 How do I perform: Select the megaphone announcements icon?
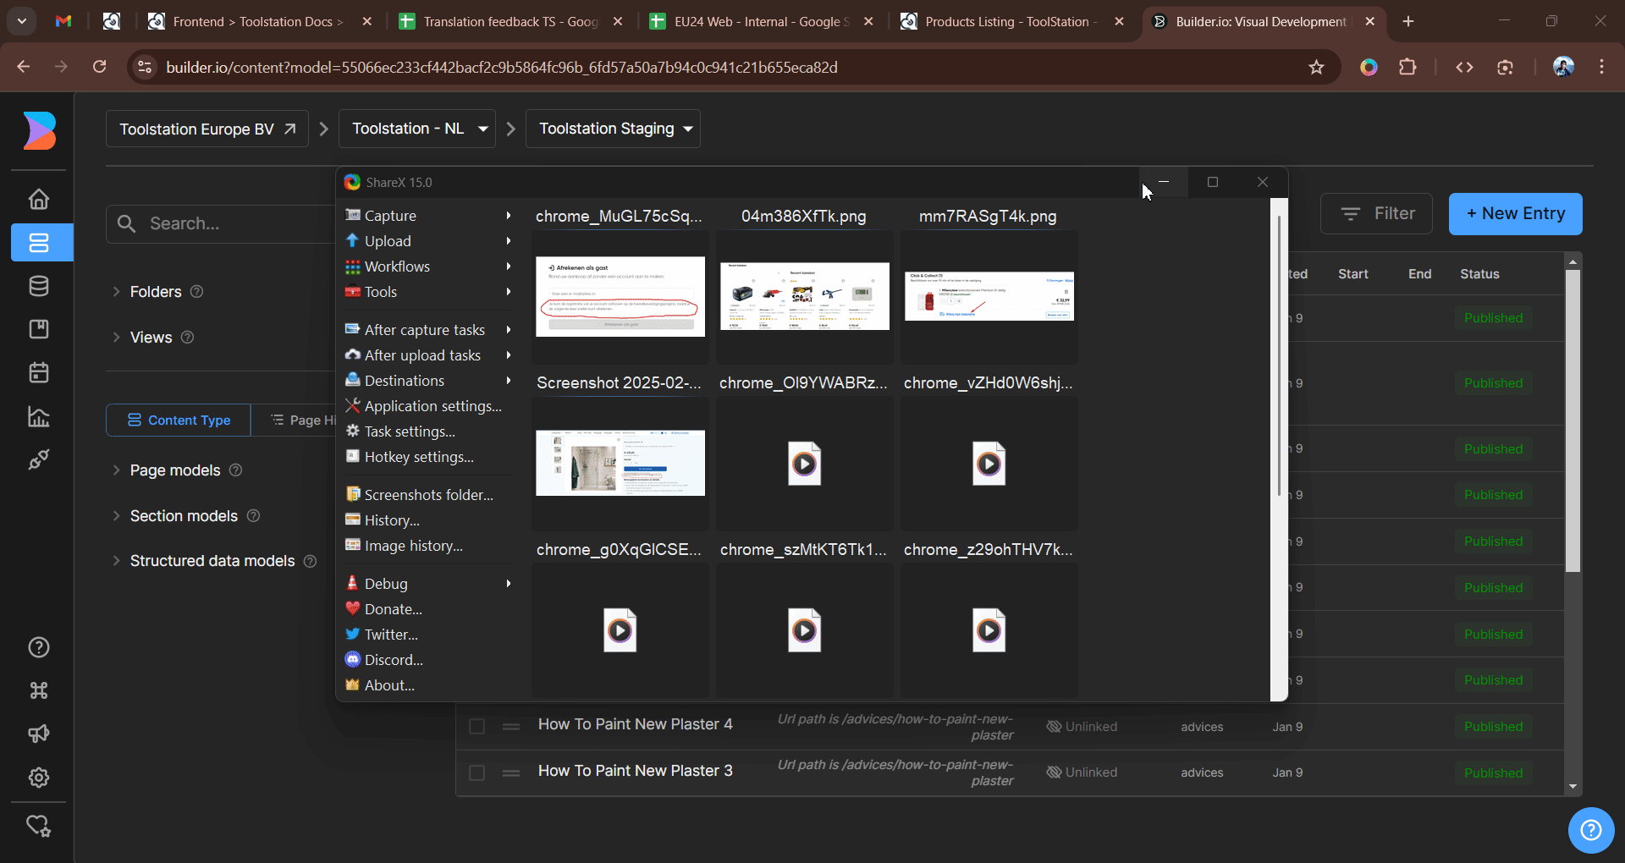tap(39, 734)
